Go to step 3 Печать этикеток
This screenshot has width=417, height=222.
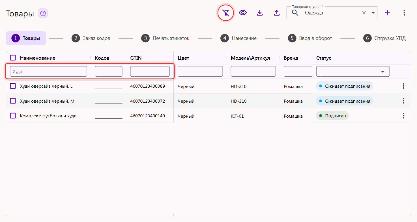point(165,38)
